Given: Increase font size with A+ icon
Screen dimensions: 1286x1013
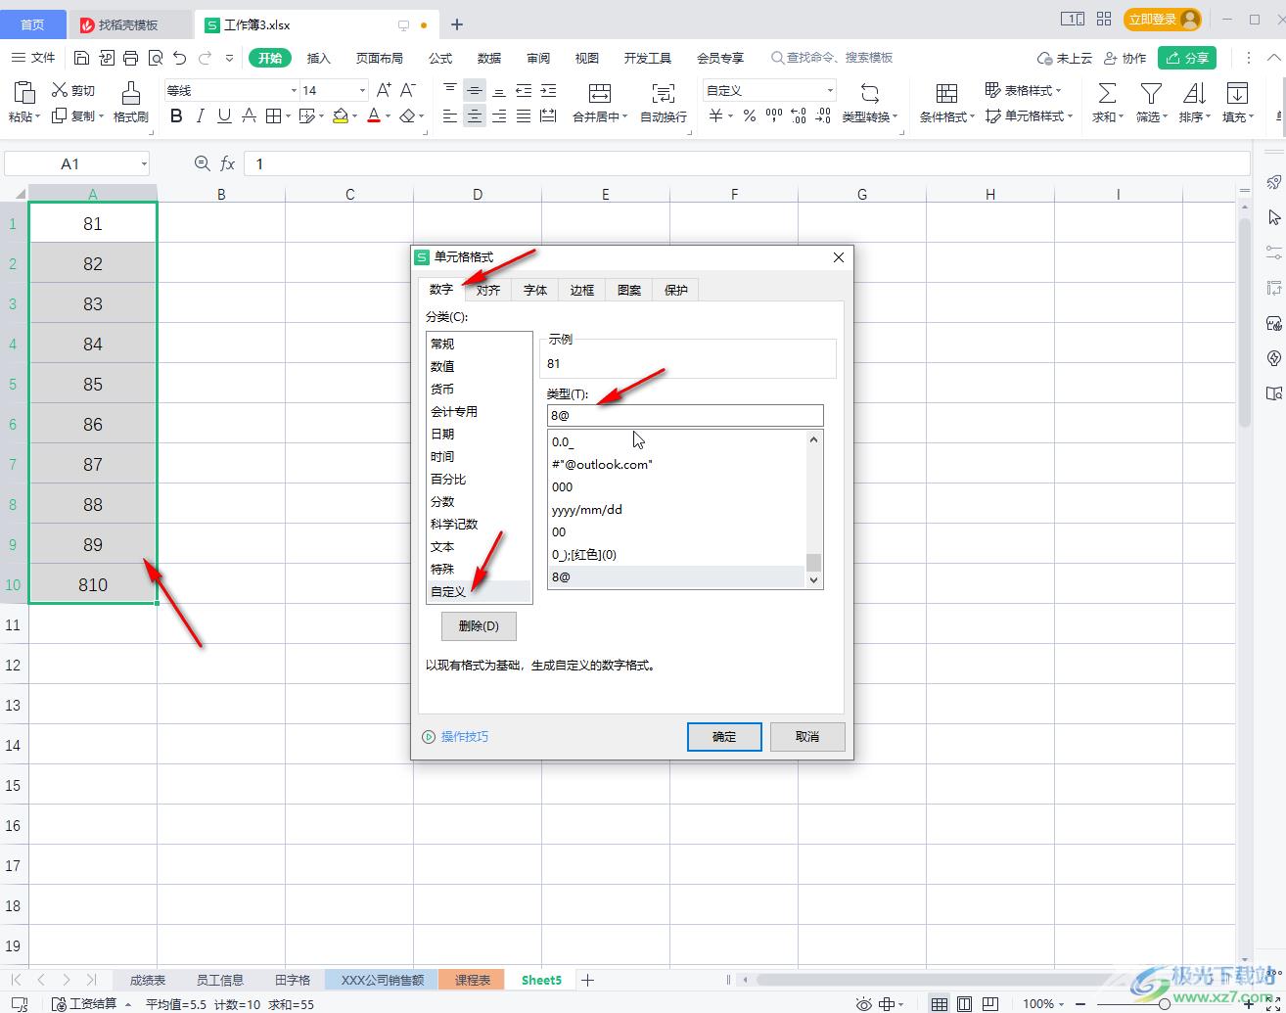Looking at the screenshot, I should (x=384, y=90).
